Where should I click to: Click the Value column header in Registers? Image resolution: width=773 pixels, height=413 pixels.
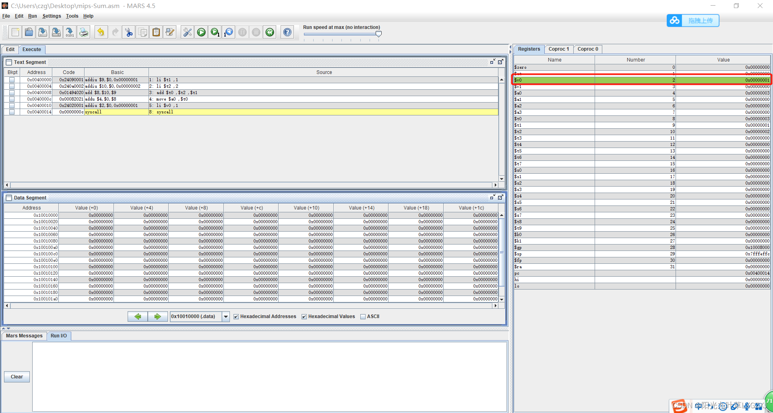[x=723, y=60]
